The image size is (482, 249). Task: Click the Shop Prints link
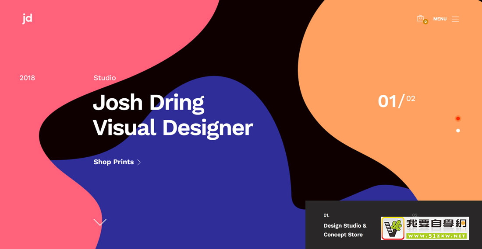click(x=113, y=162)
